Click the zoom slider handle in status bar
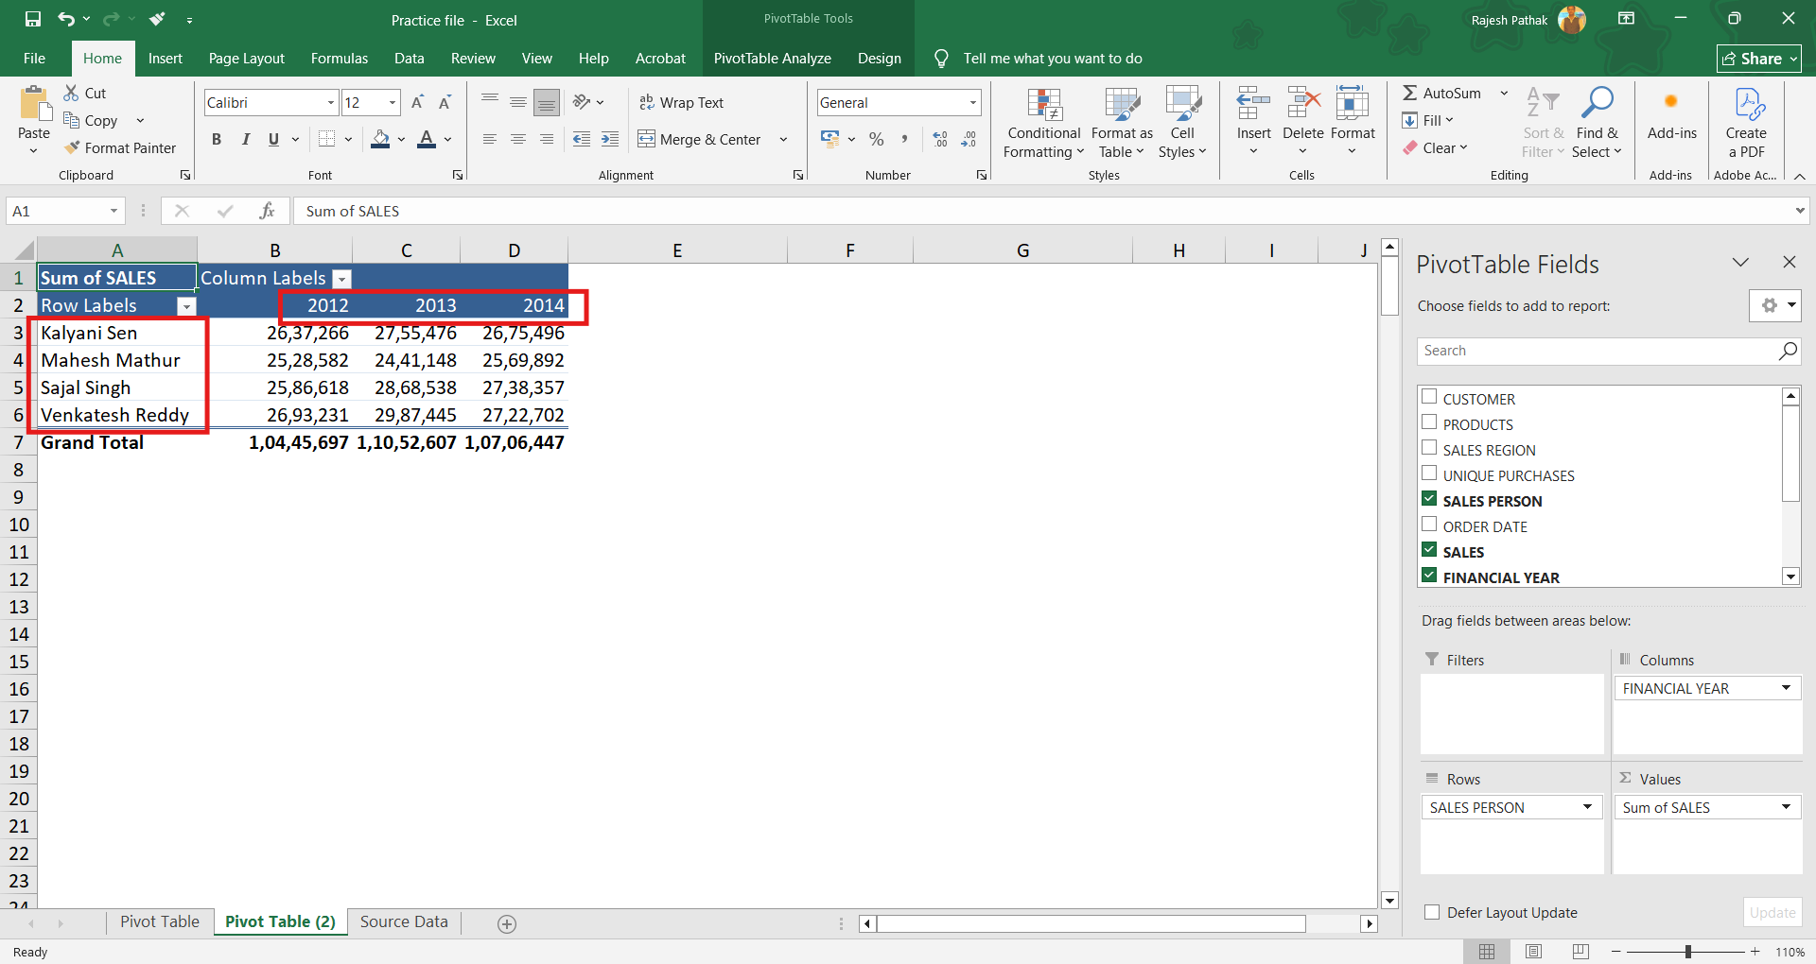1816x964 pixels. 1687,952
